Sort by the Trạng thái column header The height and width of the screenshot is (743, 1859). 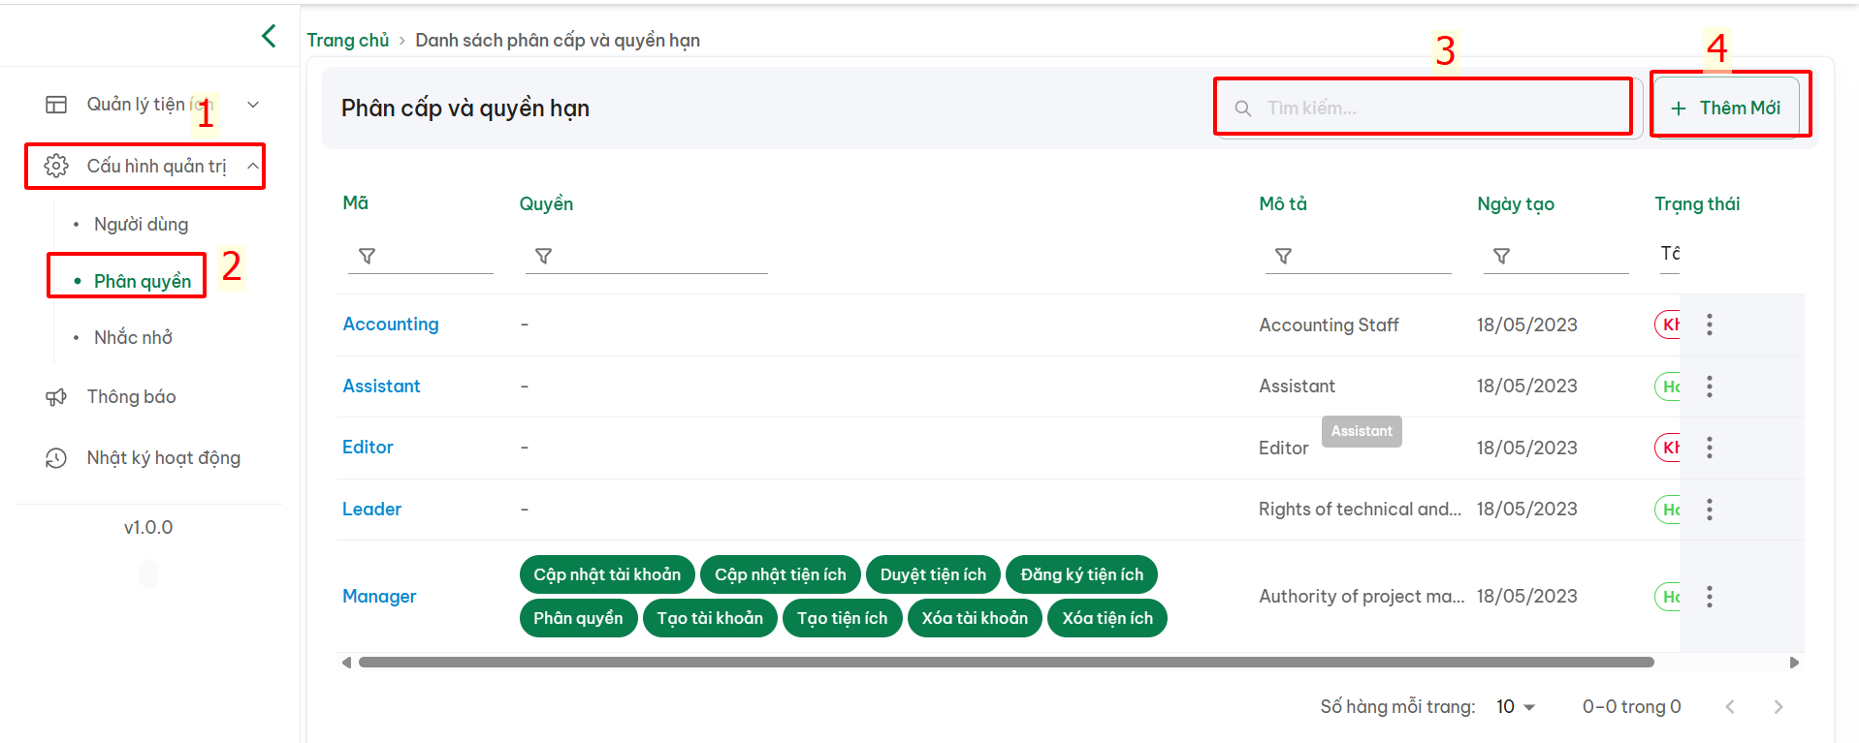1697,204
